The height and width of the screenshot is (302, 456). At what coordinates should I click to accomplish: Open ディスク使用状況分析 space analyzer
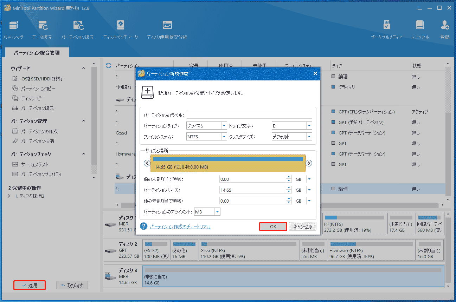click(x=167, y=29)
